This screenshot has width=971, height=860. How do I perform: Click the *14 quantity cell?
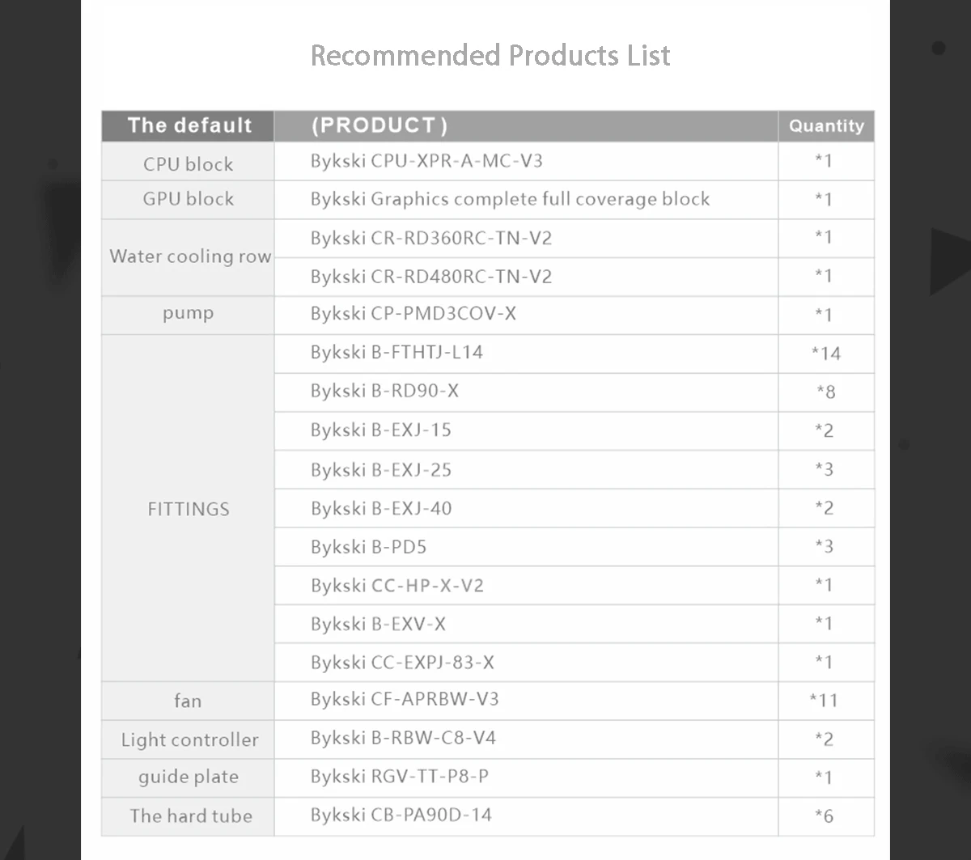tap(826, 354)
